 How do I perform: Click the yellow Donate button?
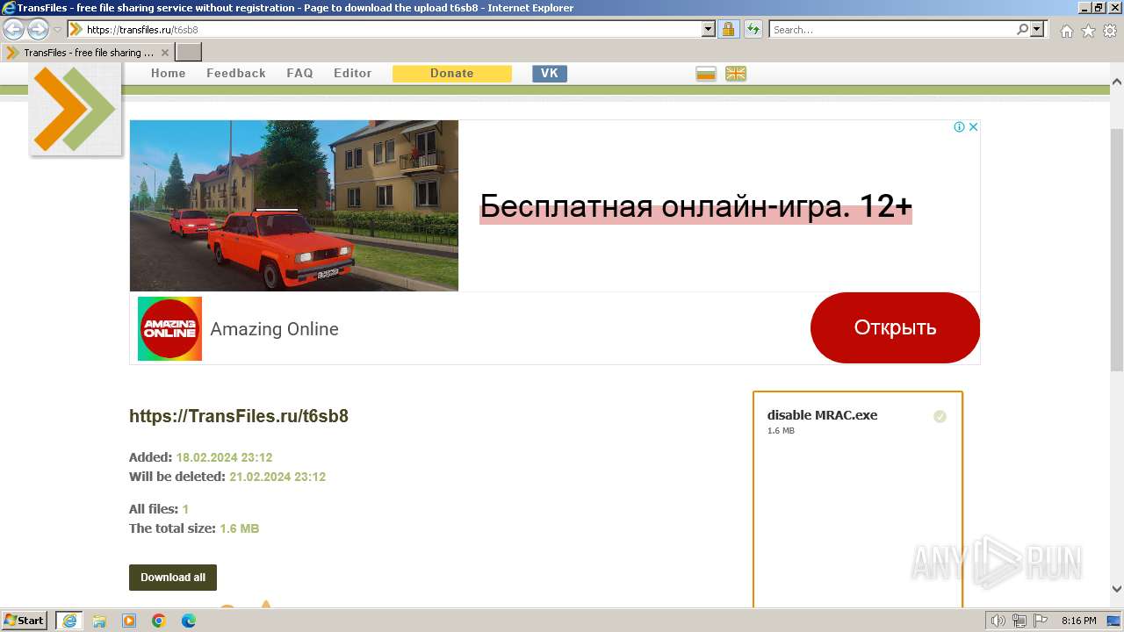point(452,74)
